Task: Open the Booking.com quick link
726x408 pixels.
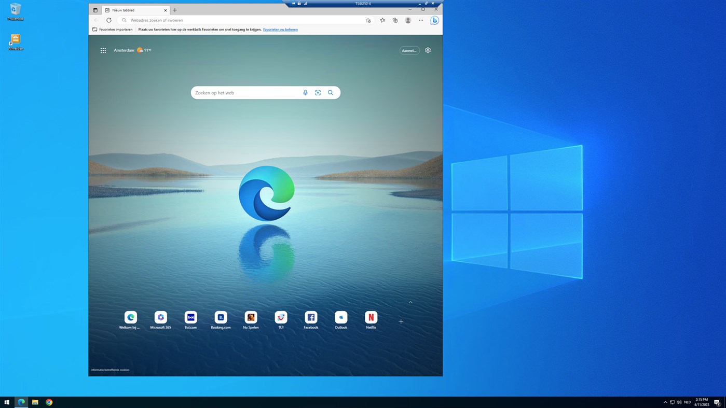Action: pyautogui.click(x=221, y=320)
